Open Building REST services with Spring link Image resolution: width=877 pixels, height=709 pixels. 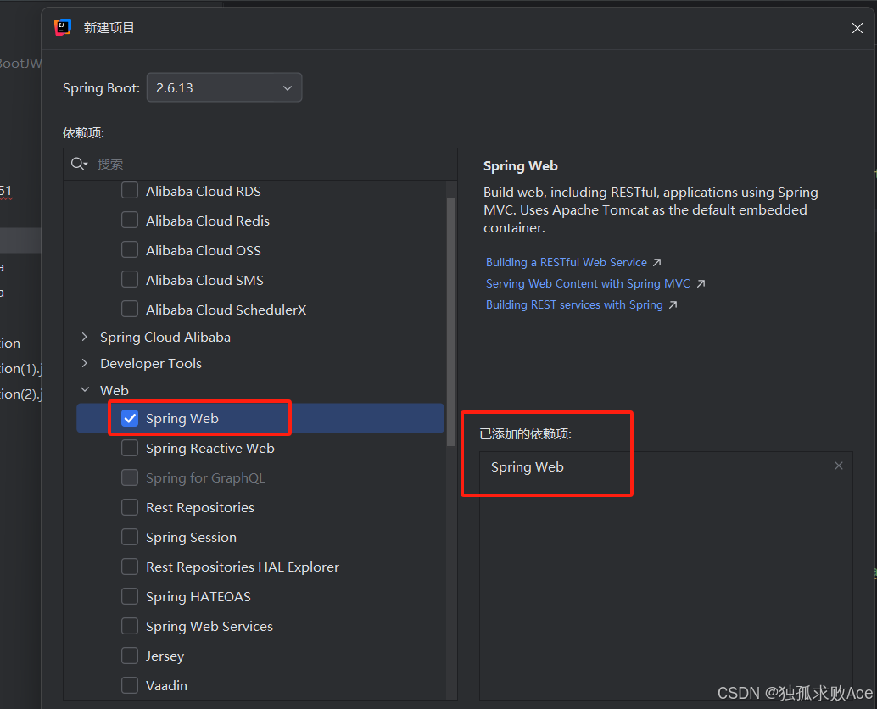[574, 304]
